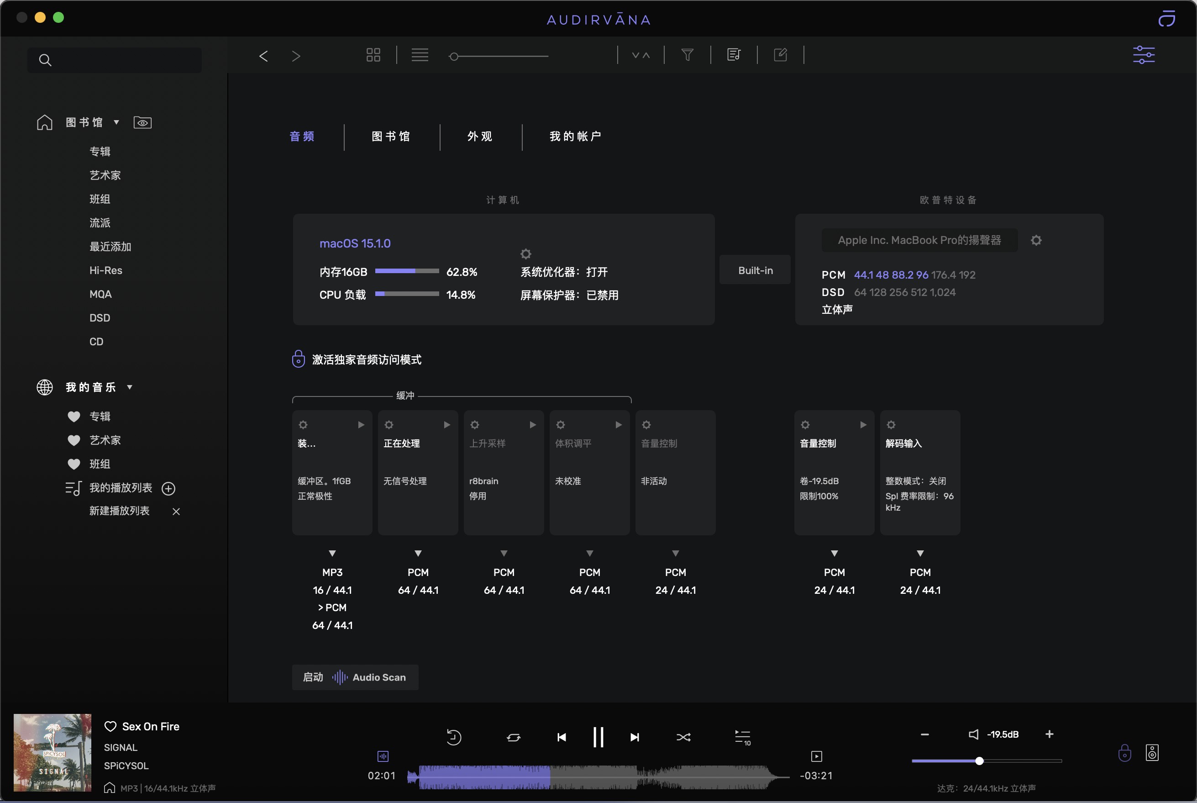Click the output device speaker icon
This screenshot has width=1197, height=803.
coord(1151,752)
